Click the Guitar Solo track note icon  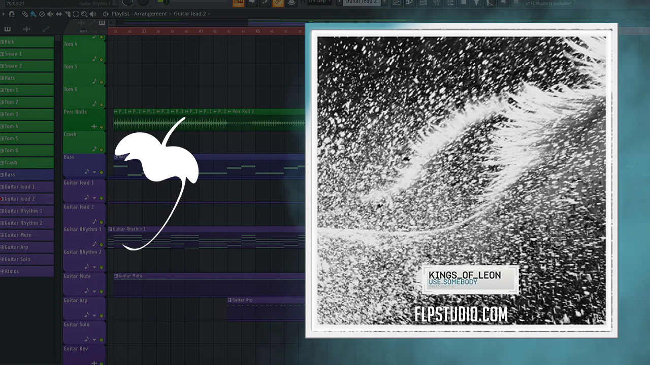pos(87,339)
